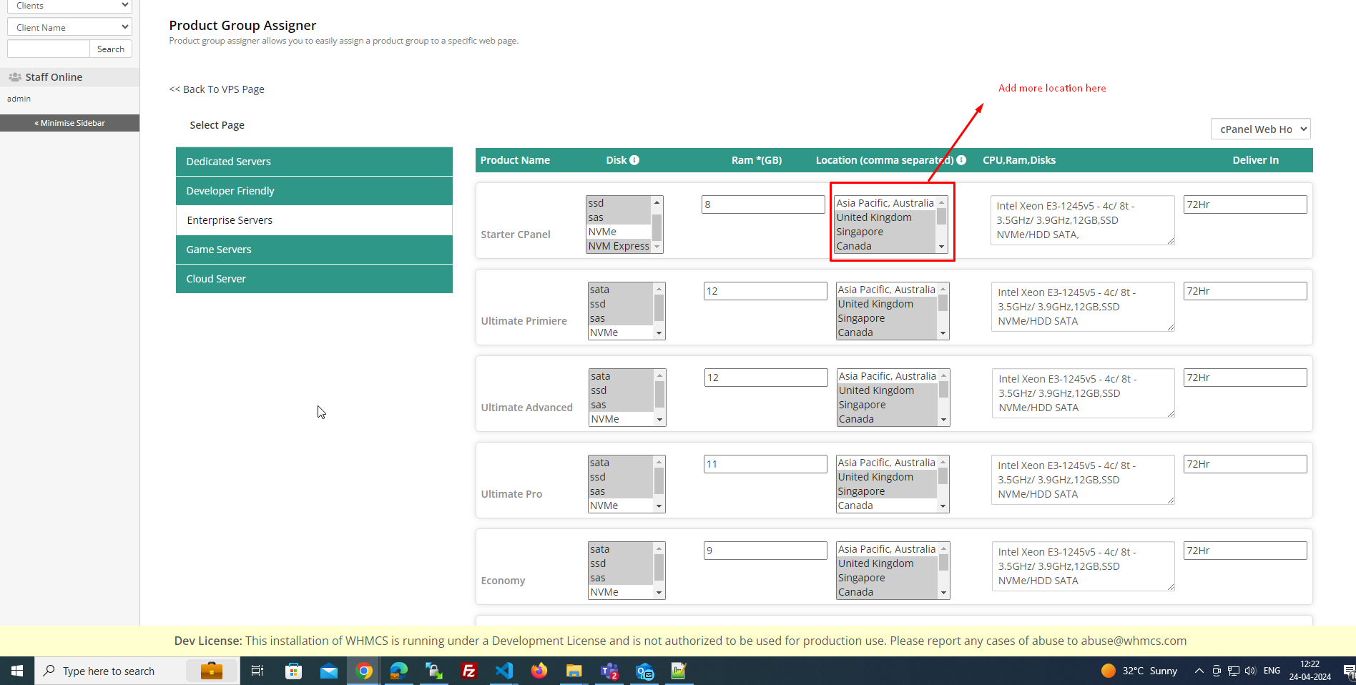The image size is (1356, 685).
Task: Open Microsoft Edge from taskbar
Action: pos(399,671)
